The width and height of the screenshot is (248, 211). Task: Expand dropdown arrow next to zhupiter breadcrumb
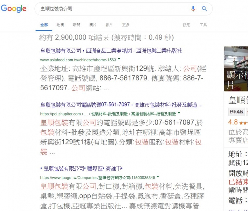click(179, 113)
